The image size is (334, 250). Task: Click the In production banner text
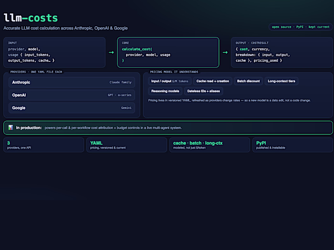[99, 128]
